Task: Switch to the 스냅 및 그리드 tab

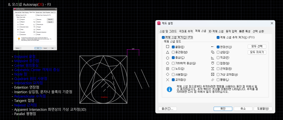Action: (168, 31)
